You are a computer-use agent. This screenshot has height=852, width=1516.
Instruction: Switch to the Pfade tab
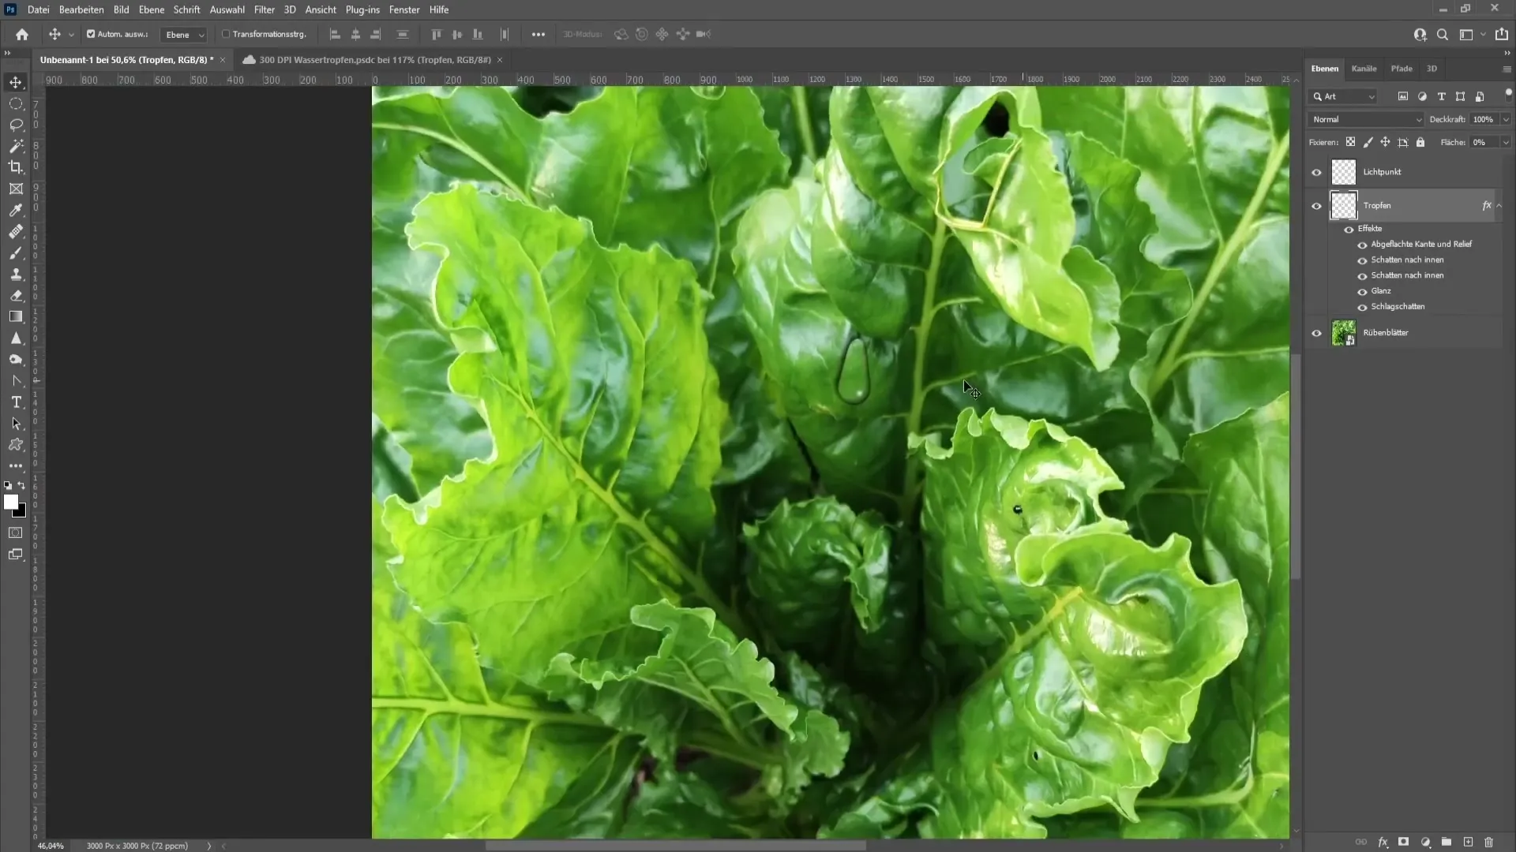[1402, 69]
